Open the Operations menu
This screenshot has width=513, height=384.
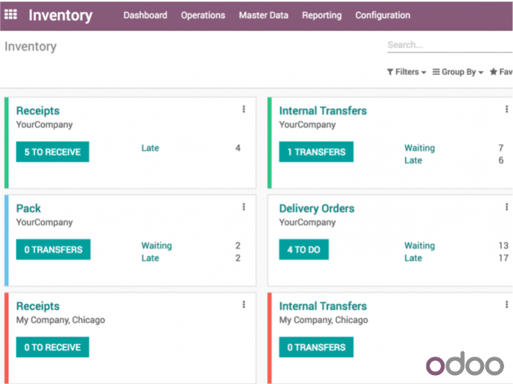click(203, 16)
